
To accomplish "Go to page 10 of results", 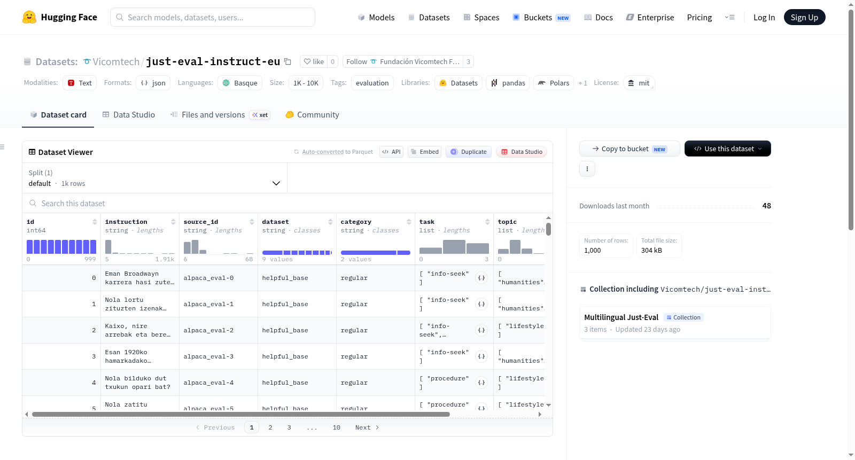I will point(337,427).
